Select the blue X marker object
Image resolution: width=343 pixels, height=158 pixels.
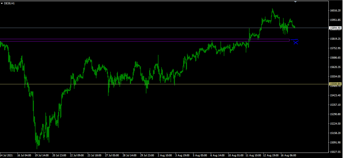(x=296, y=43)
